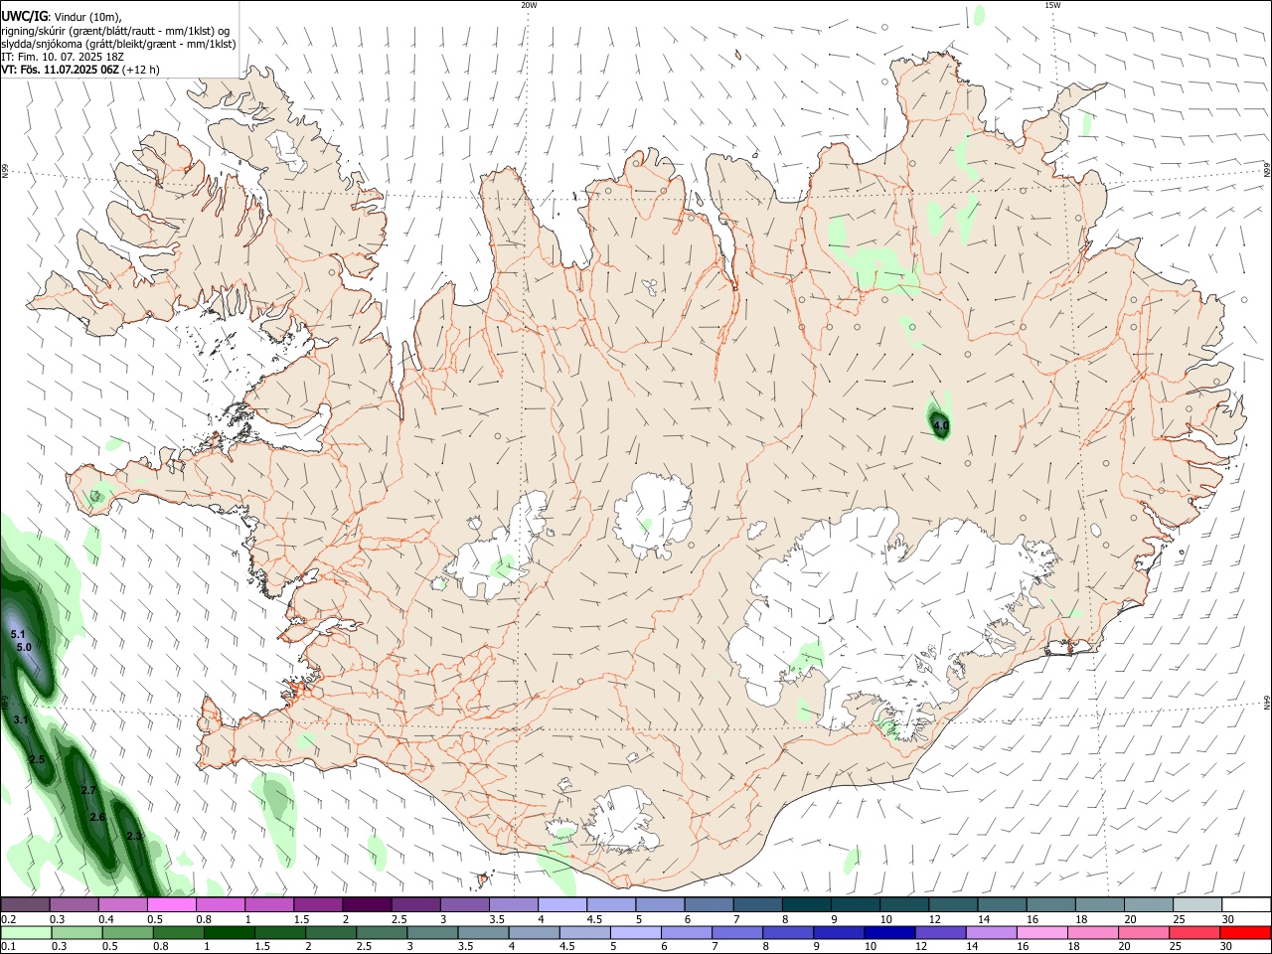Image resolution: width=1272 pixels, height=954 pixels.
Task: Click the 30 label on the upper scale
Action: click(1228, 919)
